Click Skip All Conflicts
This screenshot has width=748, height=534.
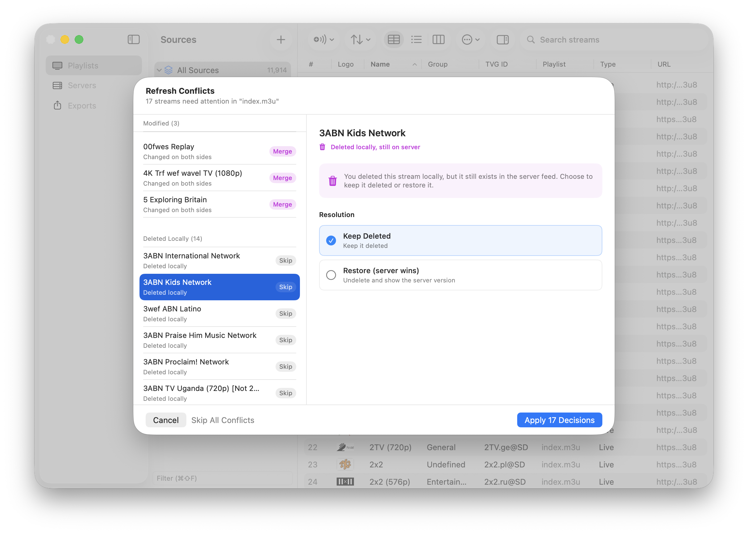pos(223,420)
